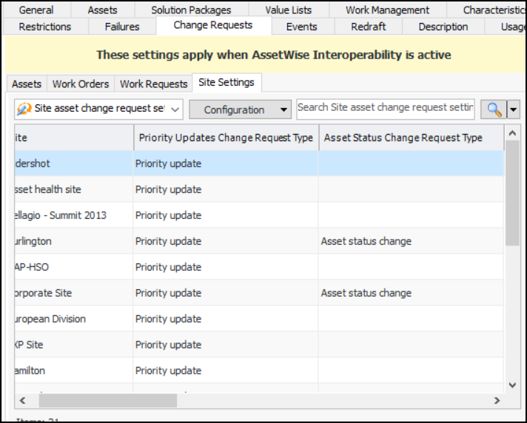
Task: Switch to the Assets sub-tab
Action: tap(27, 84)
